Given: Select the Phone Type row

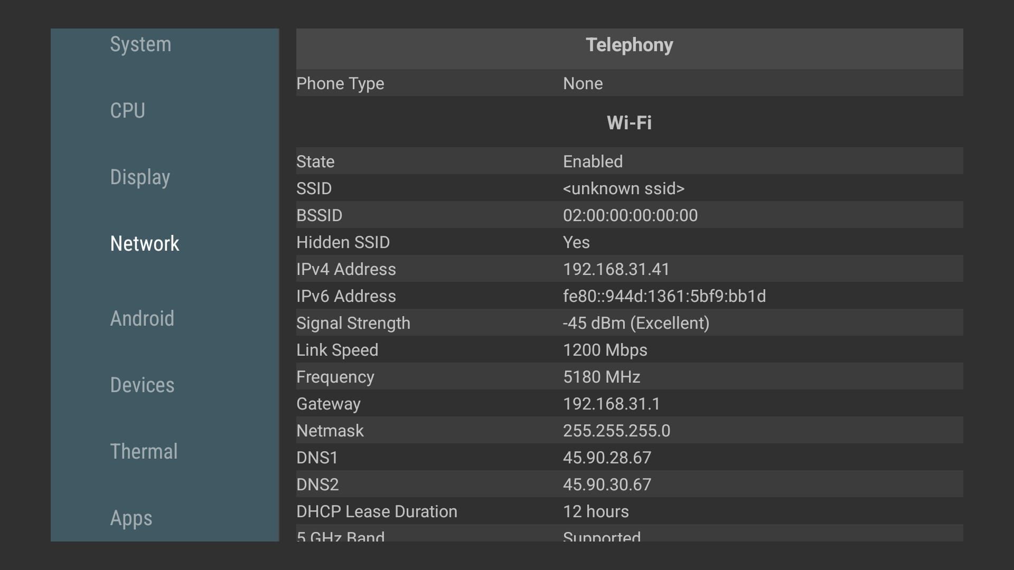Looking at the screenshot, I should 629,83.
